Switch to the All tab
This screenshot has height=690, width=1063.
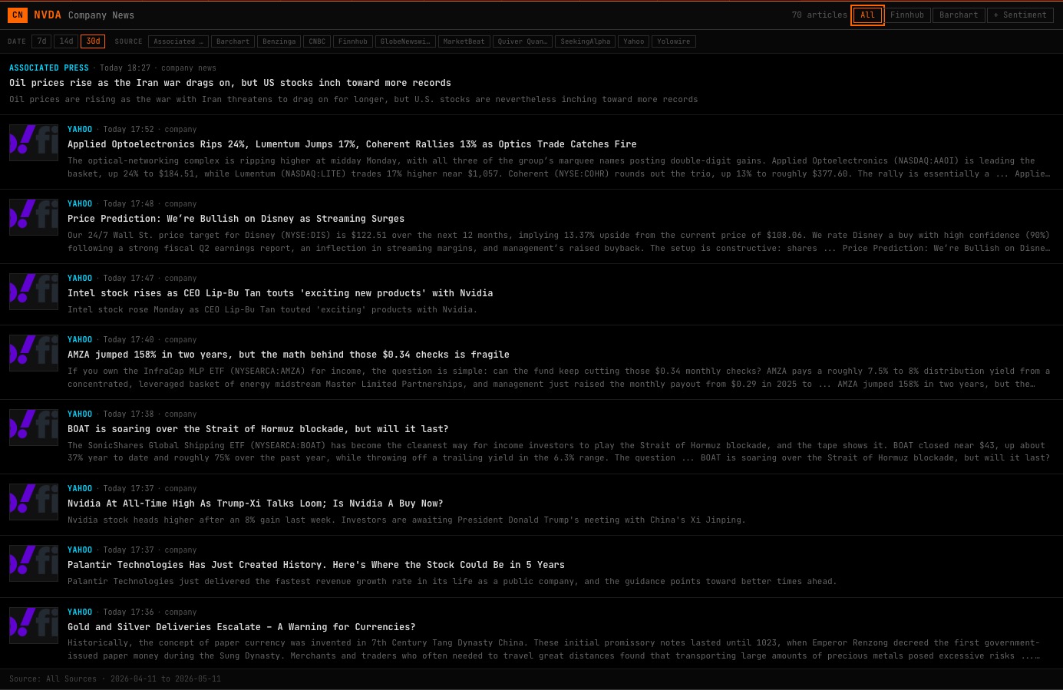[867, 15]
